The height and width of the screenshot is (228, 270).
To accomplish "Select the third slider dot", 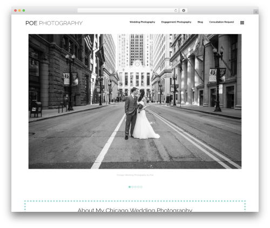I will [136, 187].
